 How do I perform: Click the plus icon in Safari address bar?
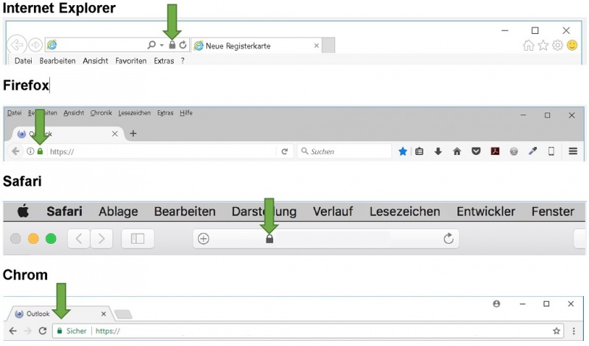[204, 239]
